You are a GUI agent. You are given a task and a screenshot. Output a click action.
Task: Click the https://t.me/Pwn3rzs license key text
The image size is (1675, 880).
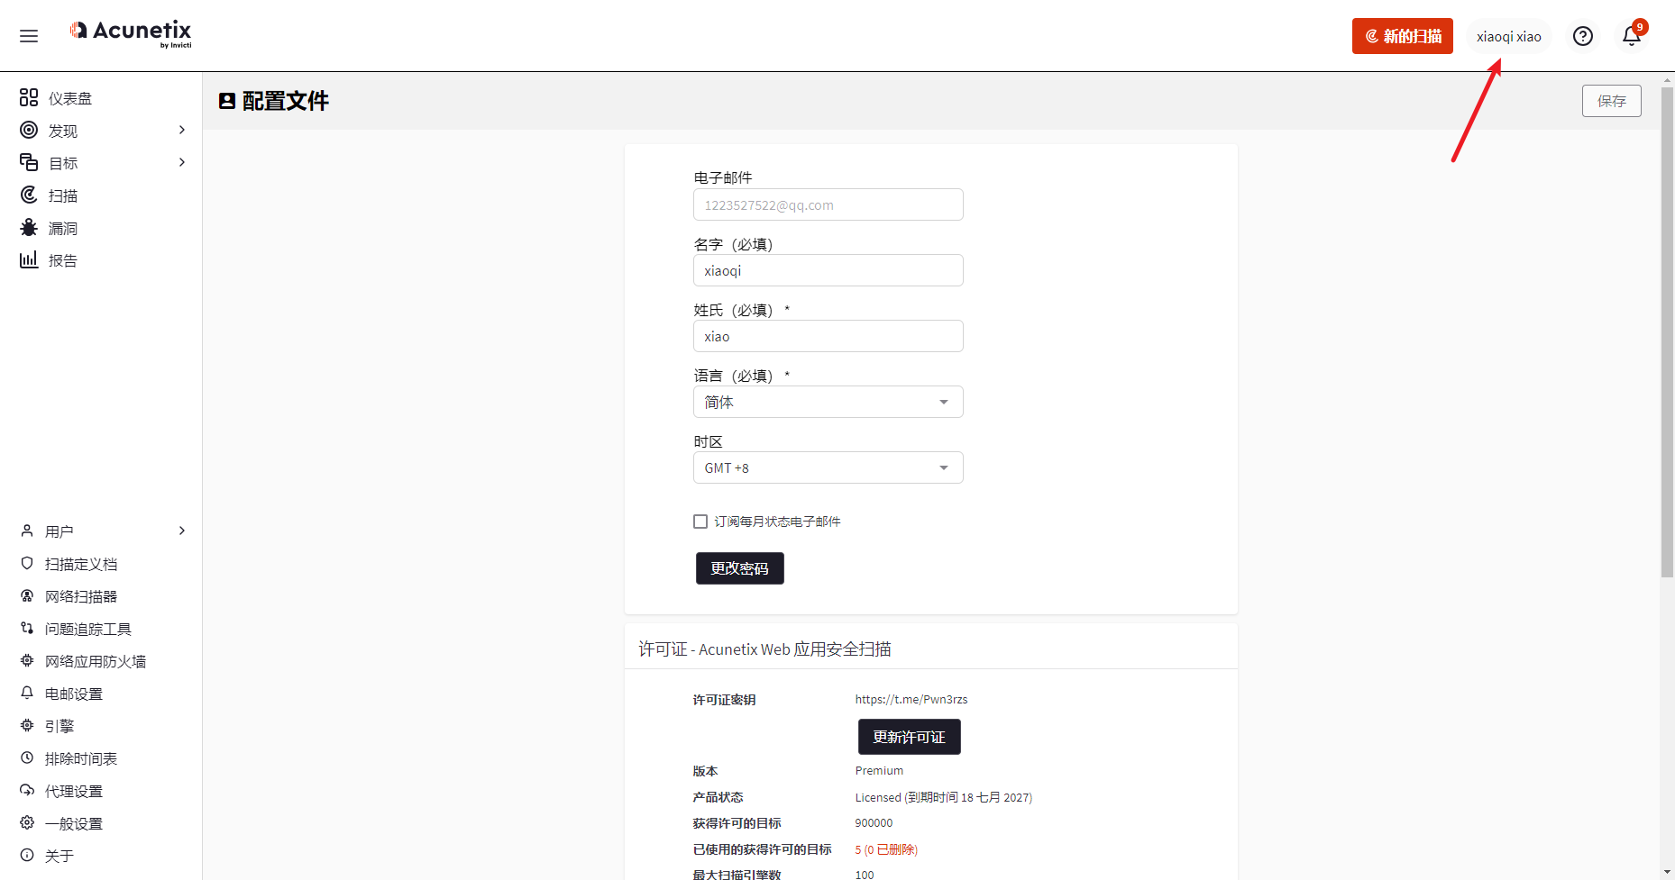911,699
